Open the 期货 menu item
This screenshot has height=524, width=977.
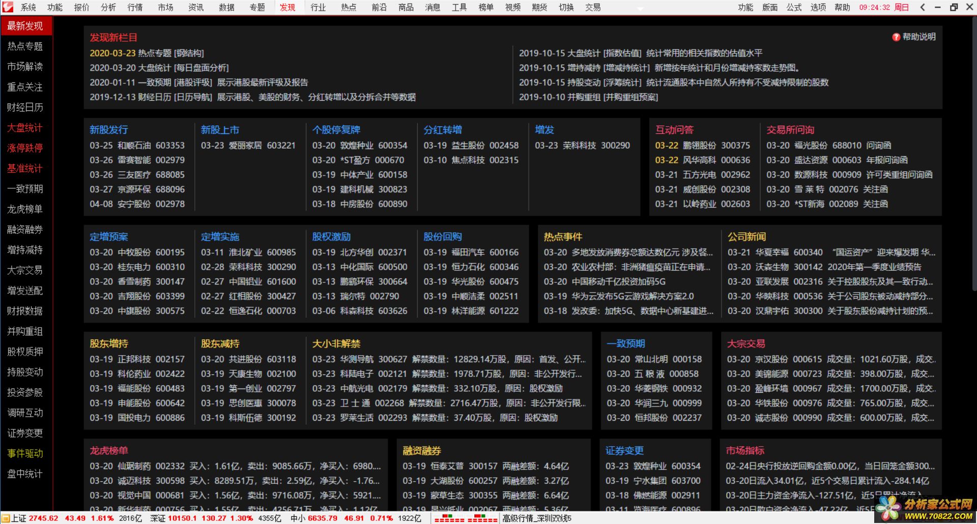click(539, 7)
